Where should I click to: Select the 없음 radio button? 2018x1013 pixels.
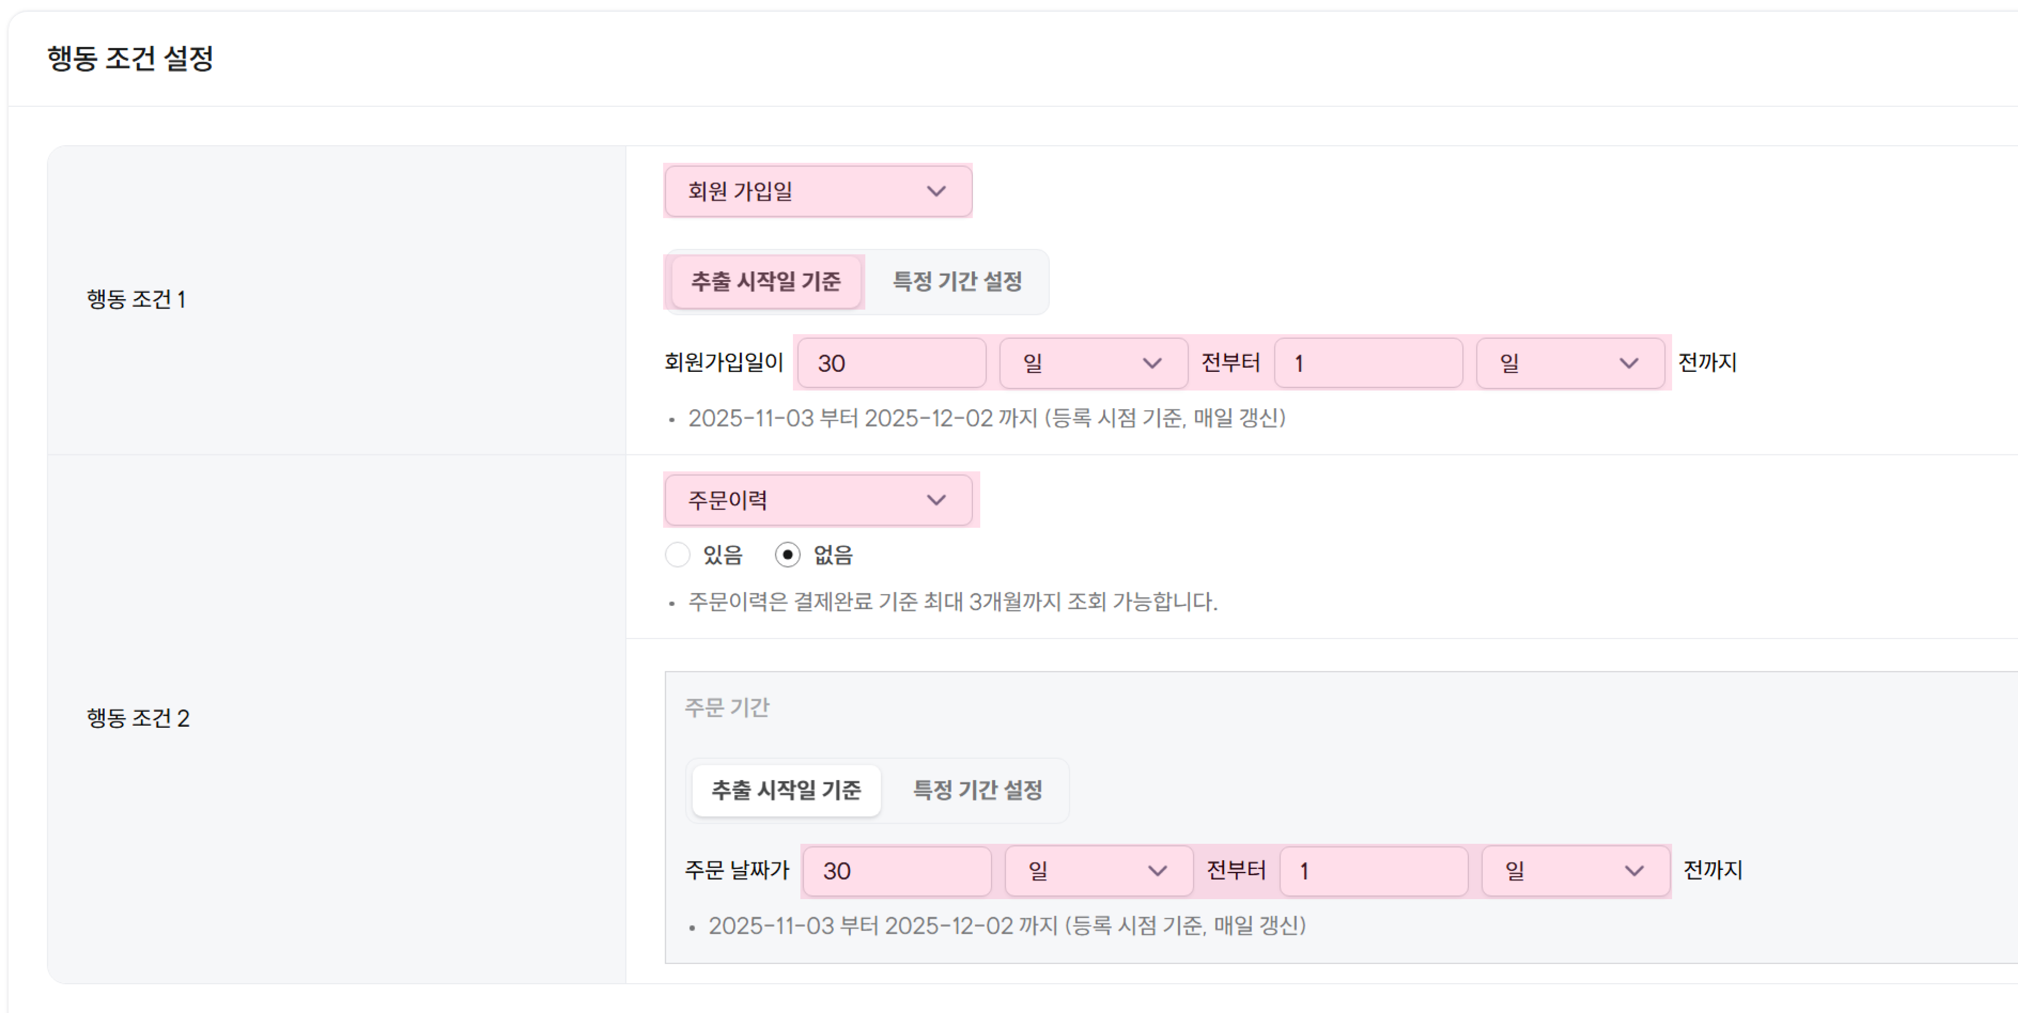pyautogui.click(x=789, y=555)
